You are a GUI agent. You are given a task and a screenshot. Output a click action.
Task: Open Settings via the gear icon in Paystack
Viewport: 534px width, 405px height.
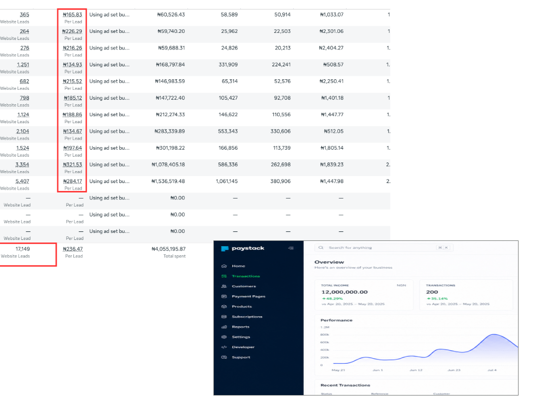(224, 337)
